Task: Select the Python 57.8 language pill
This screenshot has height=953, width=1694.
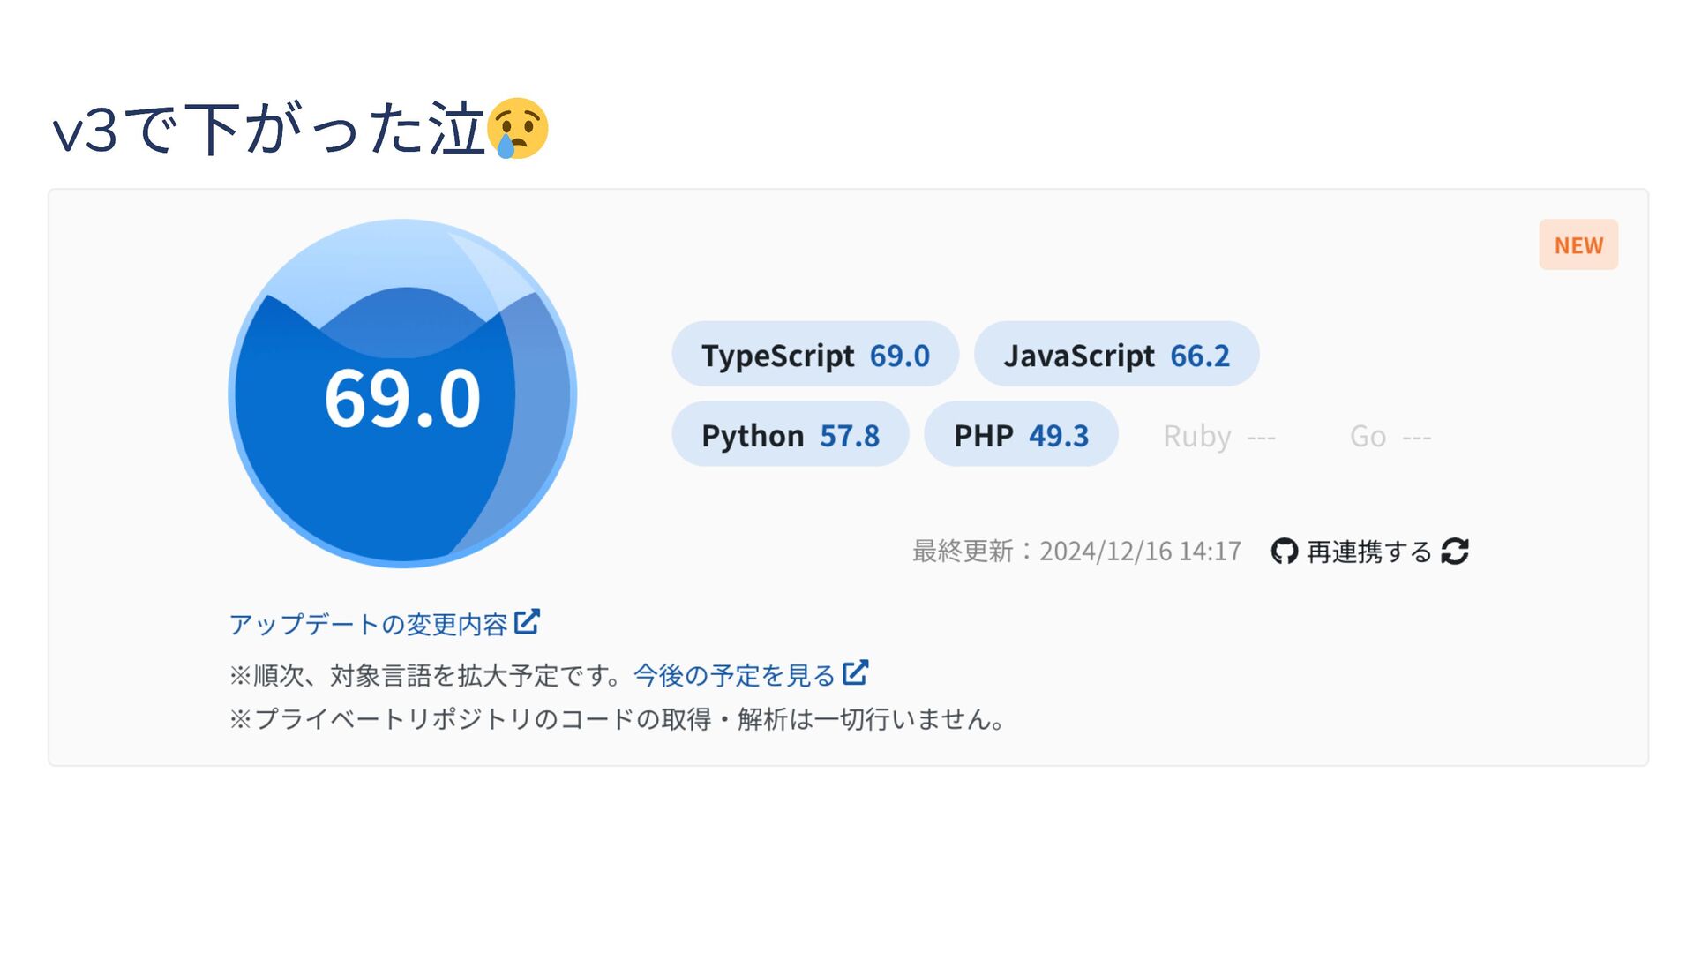Action: pyautogui.click(x=790, y=435)
